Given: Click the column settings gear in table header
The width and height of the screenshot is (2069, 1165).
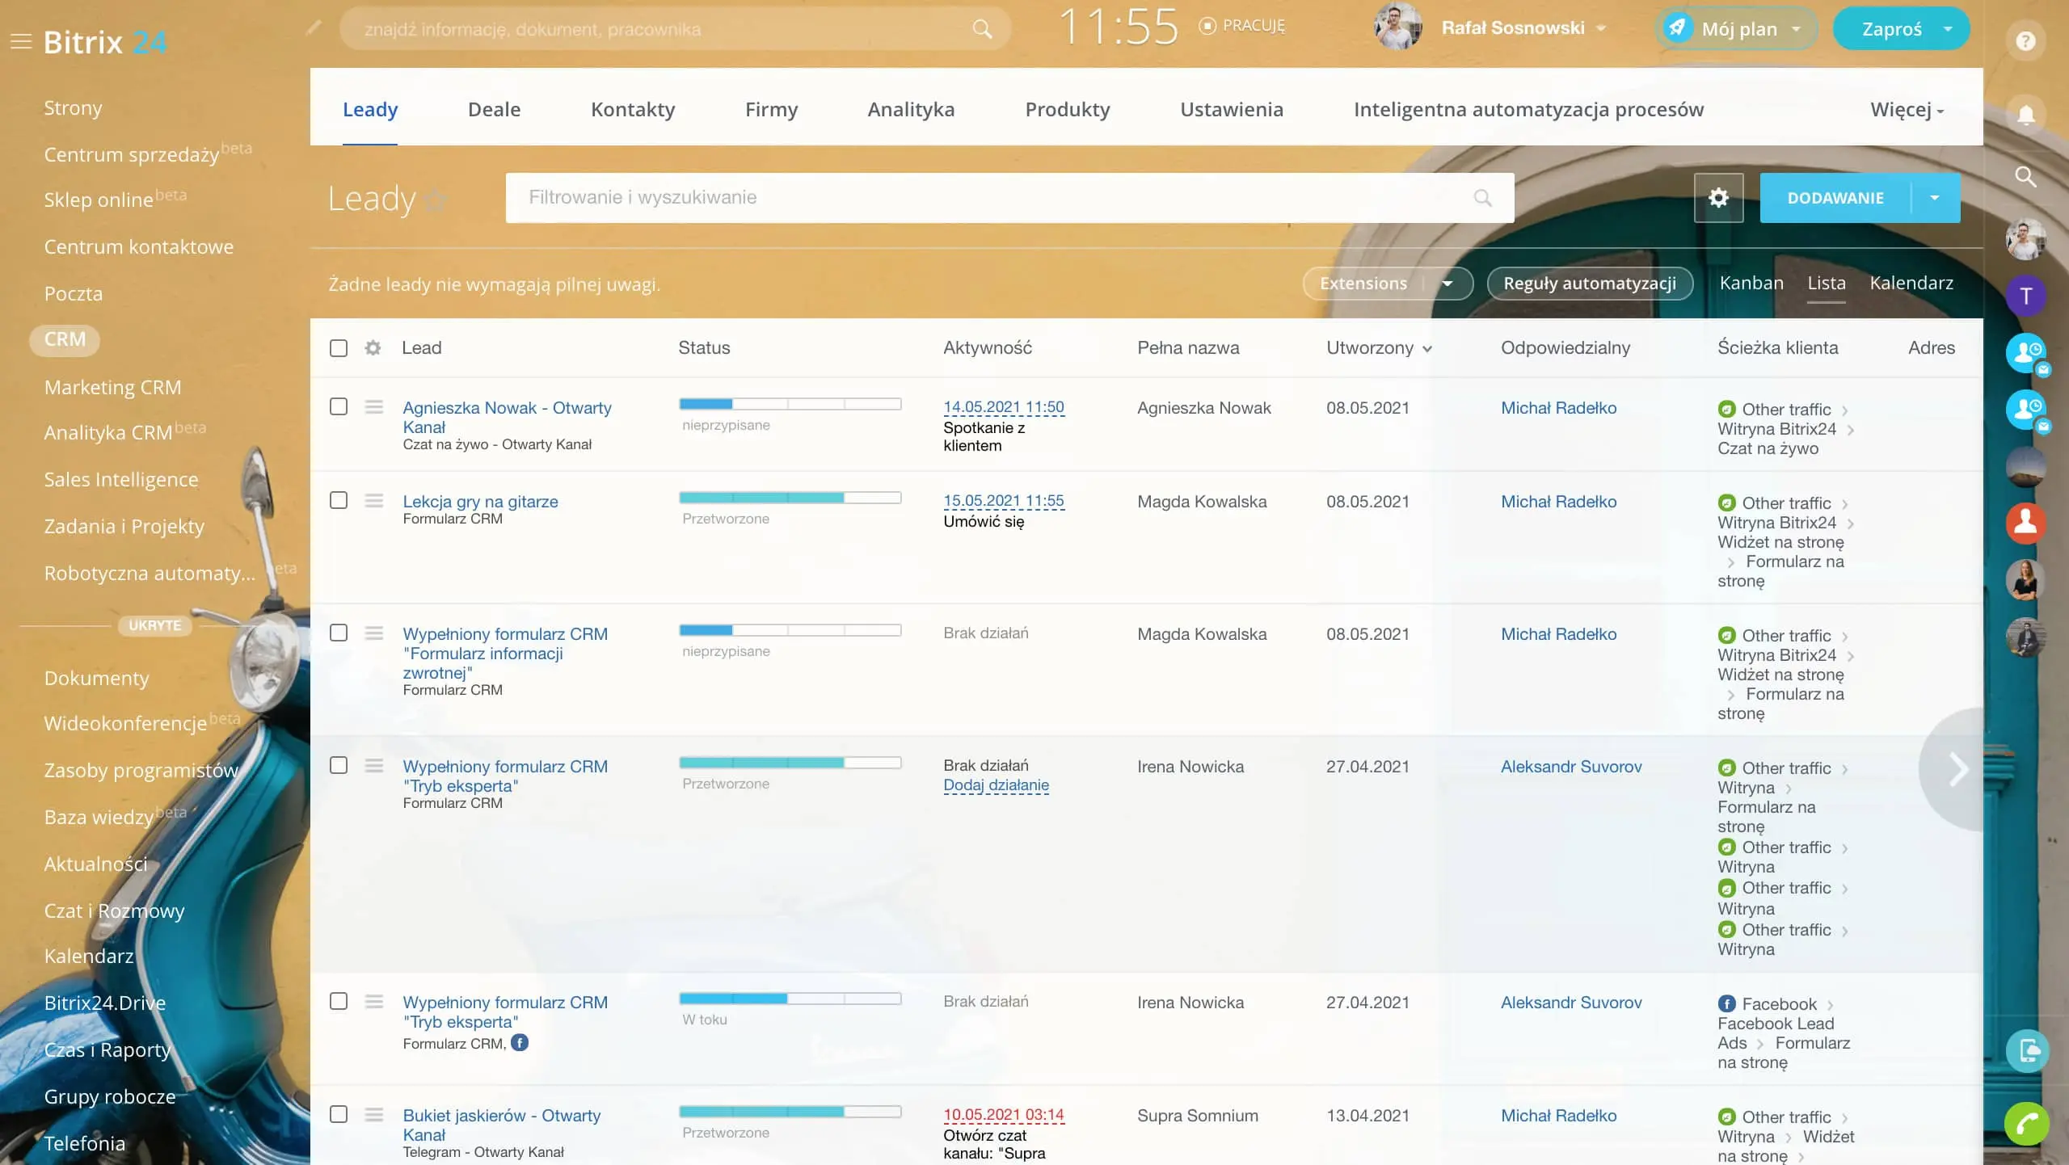Looking at the screenshot, I should coord(373,348).
